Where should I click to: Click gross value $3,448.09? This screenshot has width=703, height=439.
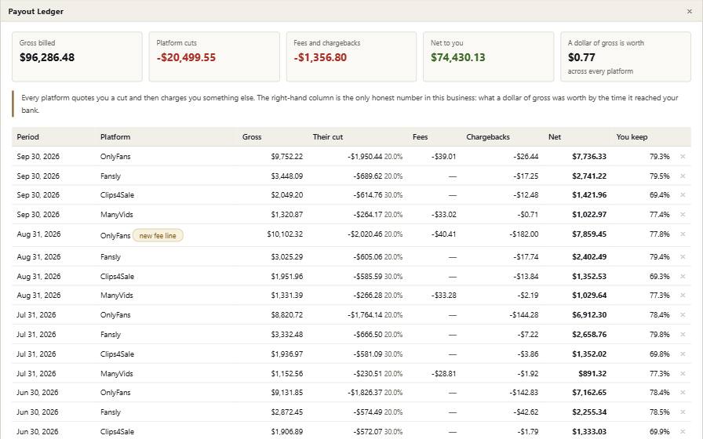(287, 176)
